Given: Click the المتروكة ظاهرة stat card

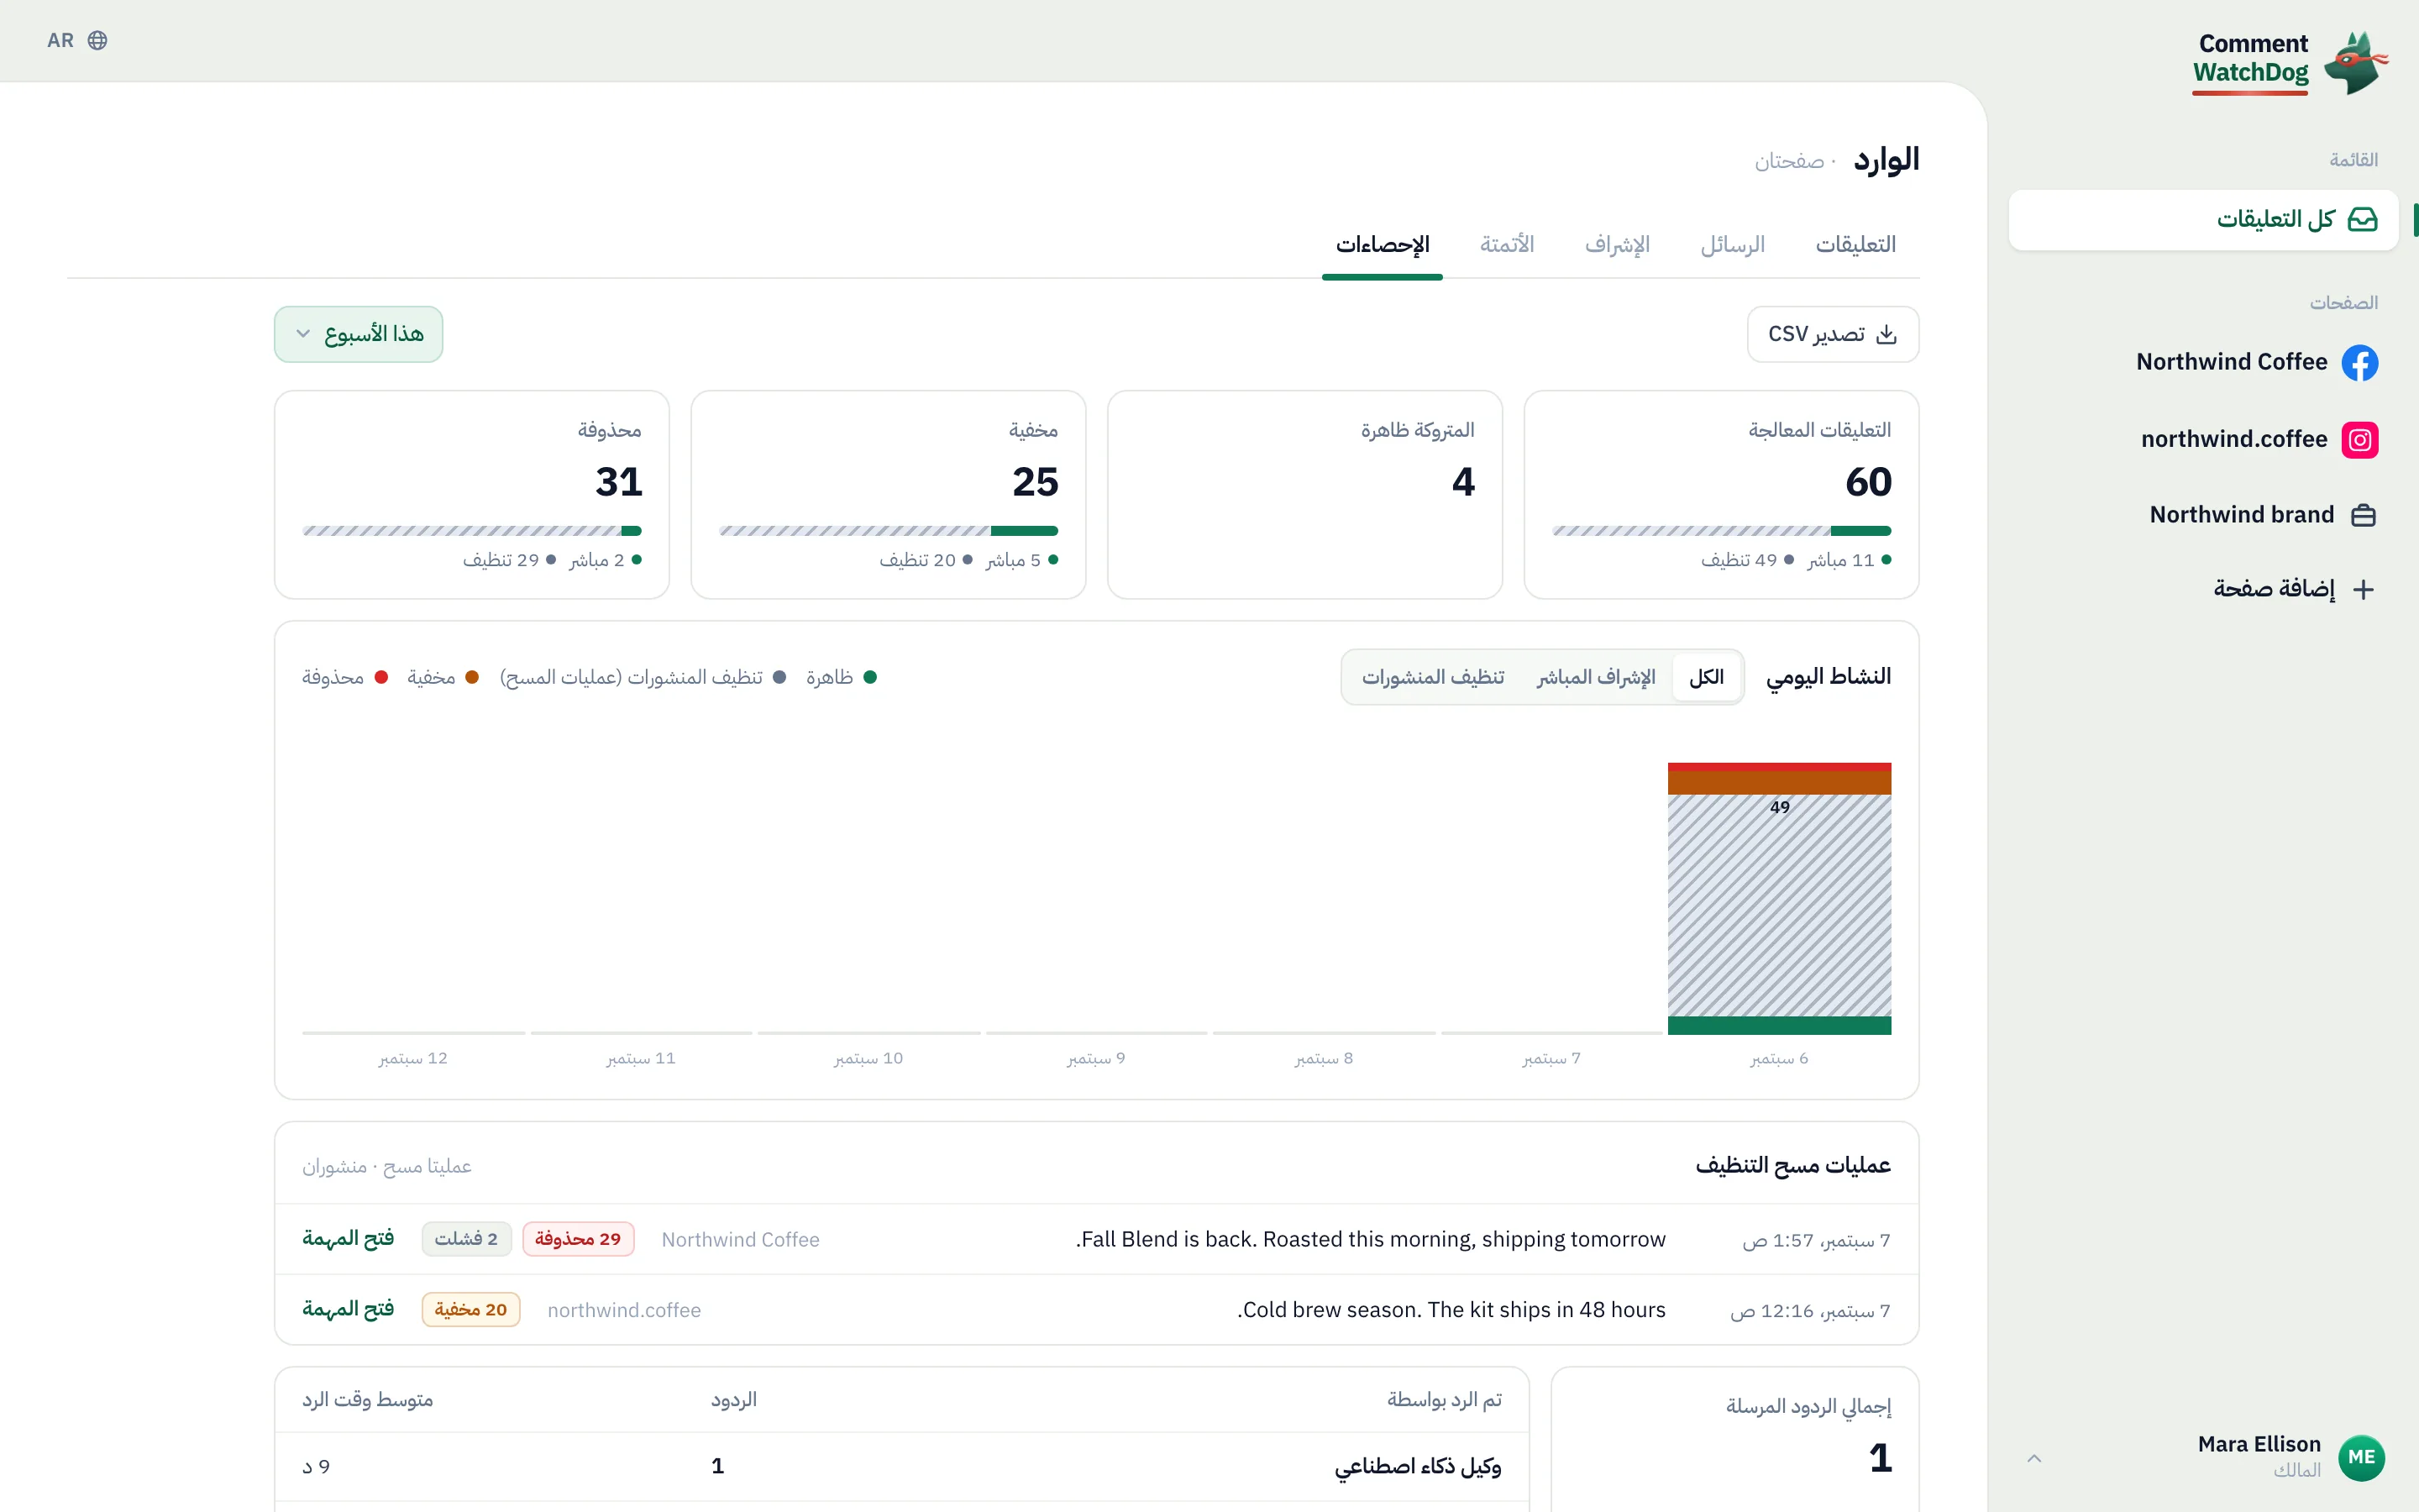Looking at the screenshot, I should click(x=1304, y=495).
